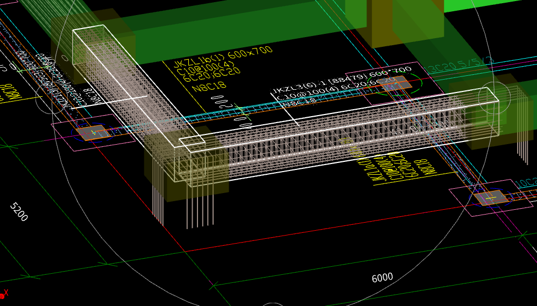Click the white leader line under JKZL3 label
The width and height of the screenshot is (537, 306).
click(291, 115)
